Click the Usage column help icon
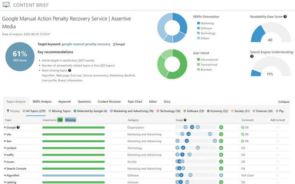The width and height of the screenshot is (295, 184). tap(185, 120)
